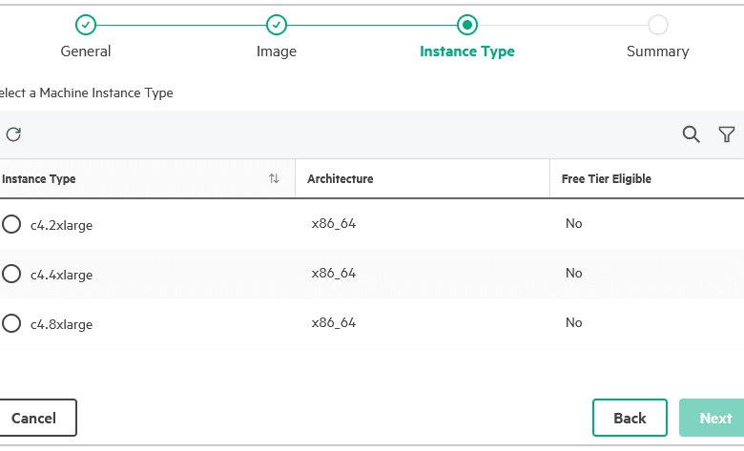Screen dimensions: 744x451
Task: Open the search magnifier icon
Action: [691, 134]
